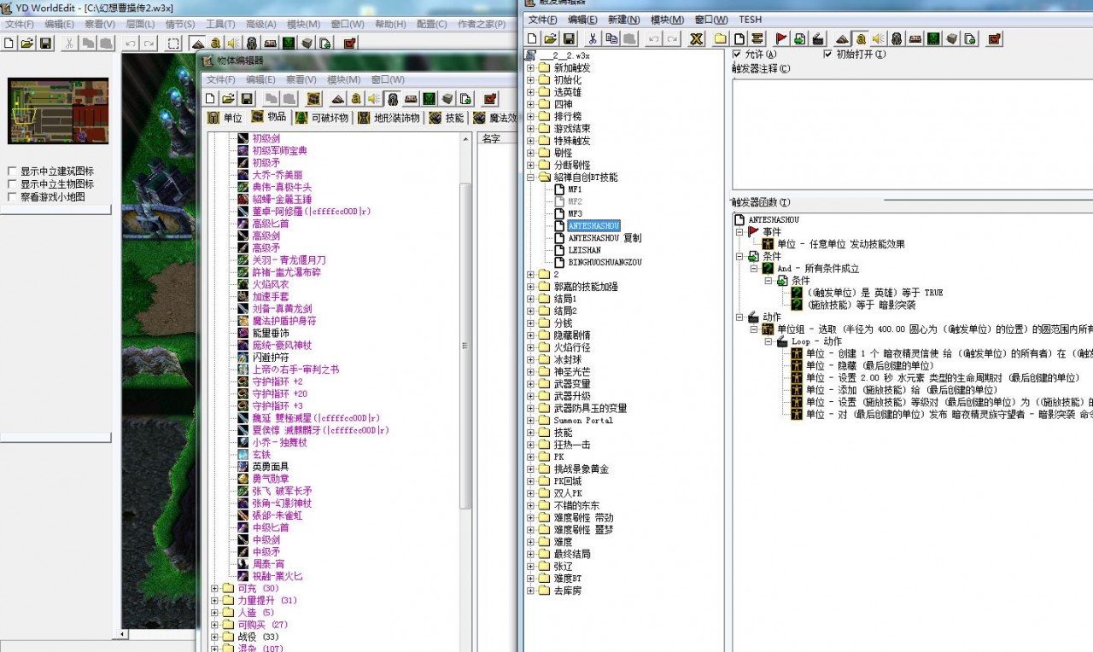Open Sound Editor from trigger editor toolbar
This screenshot has width=1093, height=652.
click(879, 38)
